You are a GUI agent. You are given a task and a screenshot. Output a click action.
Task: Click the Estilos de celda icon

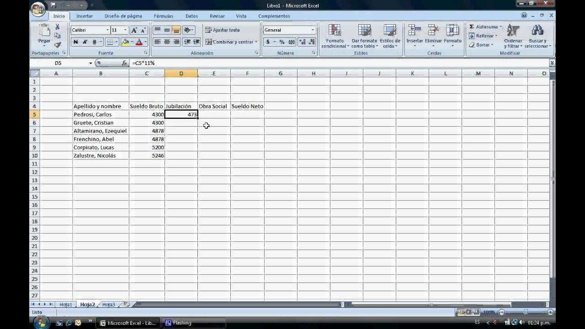390,31
